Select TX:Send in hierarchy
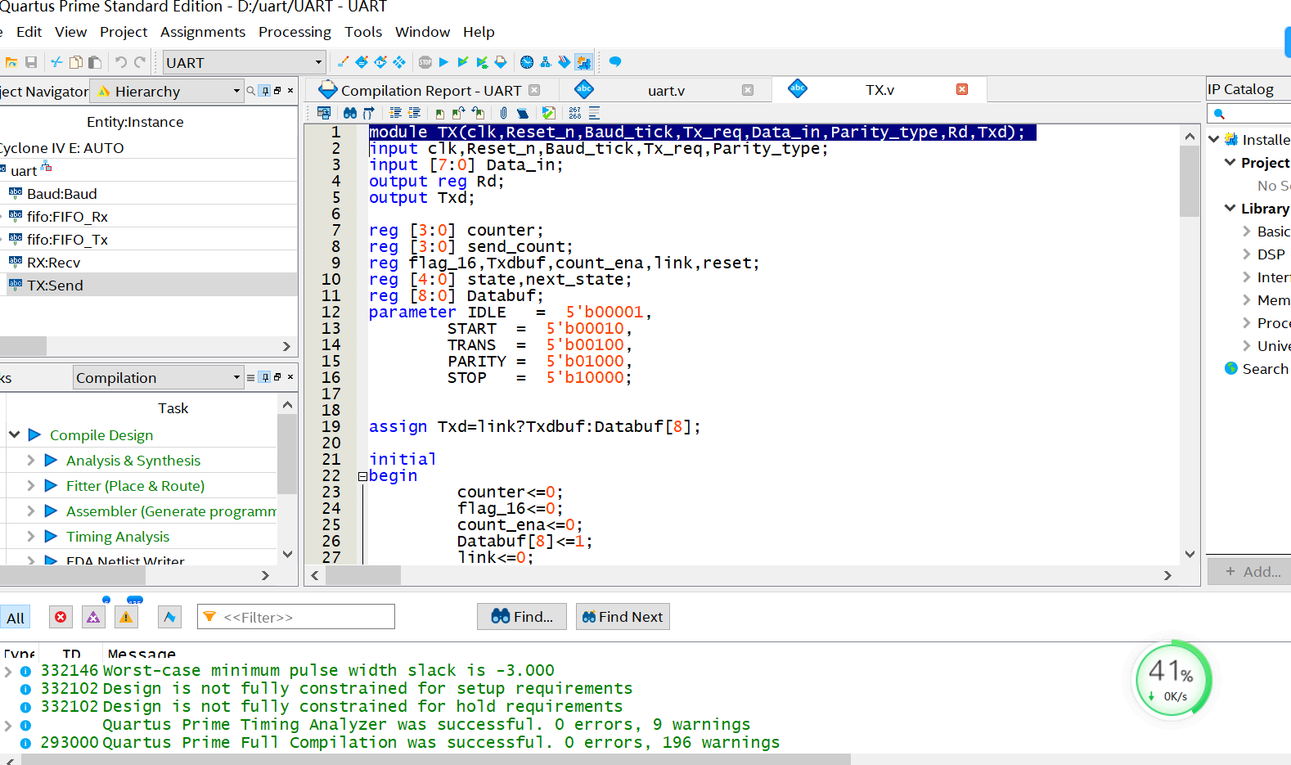The height and width of the screenshot is (765, 1291). pyautogui.click(x=55, y=286)
